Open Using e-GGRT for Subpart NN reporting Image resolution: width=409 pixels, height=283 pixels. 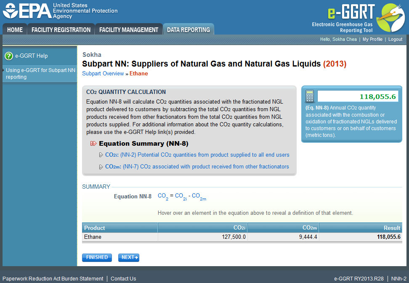tap(40, 74)
